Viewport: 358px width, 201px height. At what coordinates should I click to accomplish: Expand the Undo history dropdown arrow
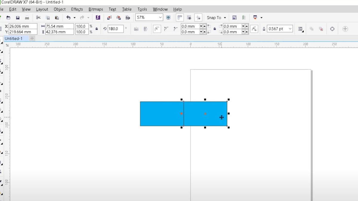coord(75,18)
